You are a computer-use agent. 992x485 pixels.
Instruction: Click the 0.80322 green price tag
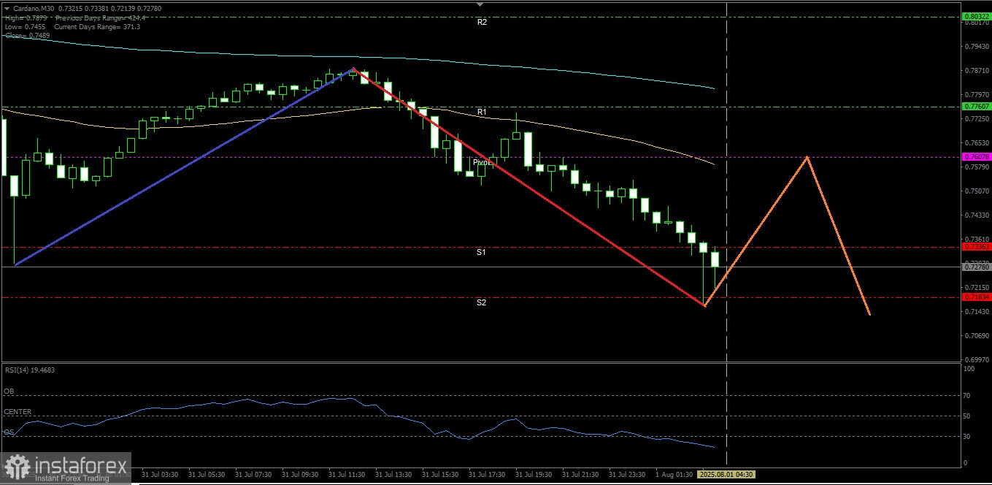[976, 16]
